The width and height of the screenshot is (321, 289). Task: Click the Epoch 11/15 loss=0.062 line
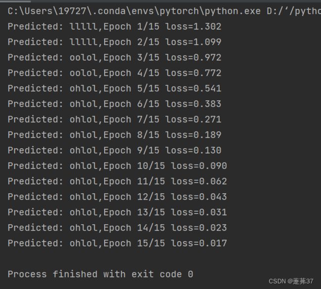click(x=118, y=181)
